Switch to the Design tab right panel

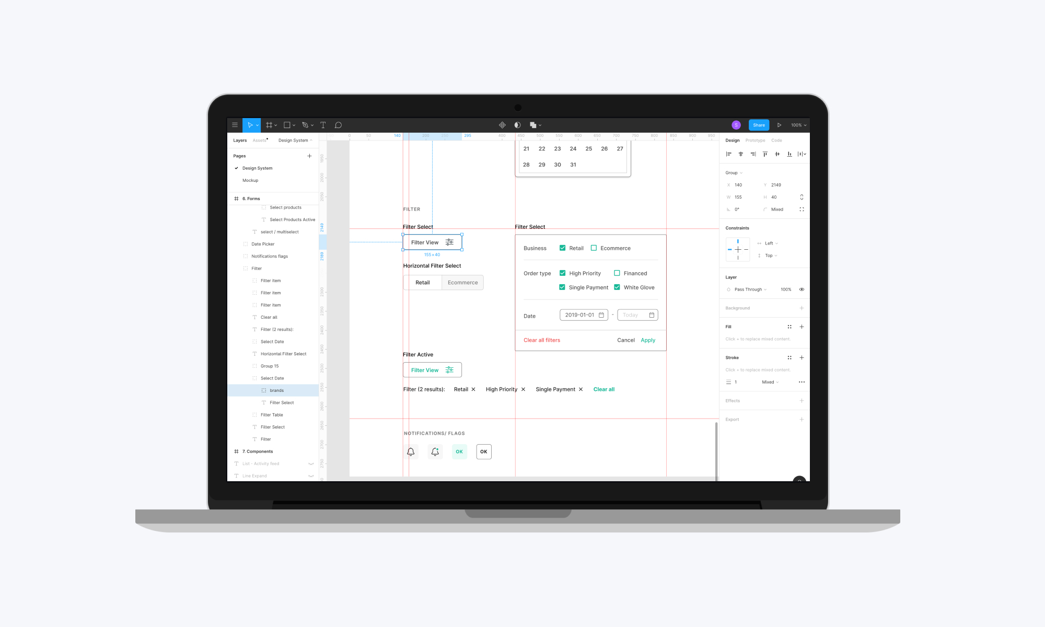[732, 141]
